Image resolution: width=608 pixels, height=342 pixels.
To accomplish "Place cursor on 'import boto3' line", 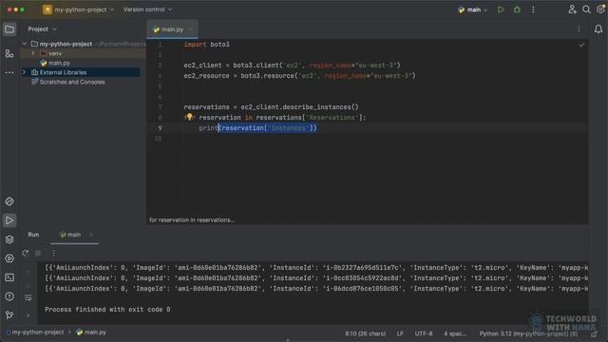I will click(x=207, y=45).
